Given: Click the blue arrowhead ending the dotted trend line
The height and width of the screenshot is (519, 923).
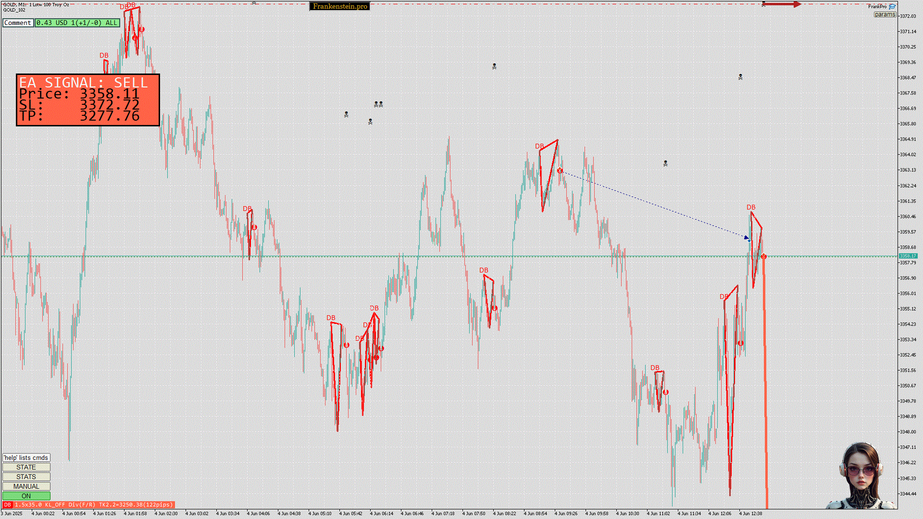Looking at the screenshot, I should click(747, 238).
